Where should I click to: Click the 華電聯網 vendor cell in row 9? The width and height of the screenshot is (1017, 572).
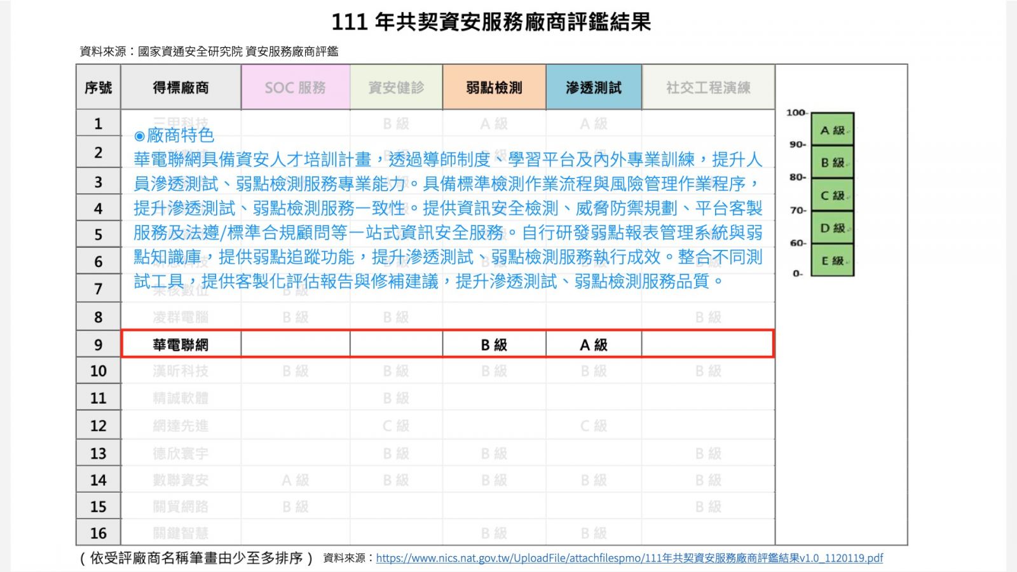coord(181,344)
